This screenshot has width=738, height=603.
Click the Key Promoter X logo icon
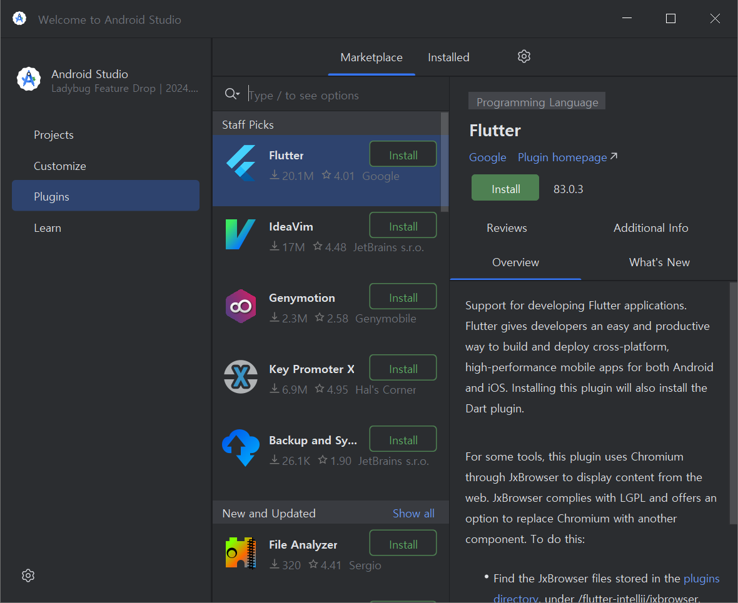241,377
